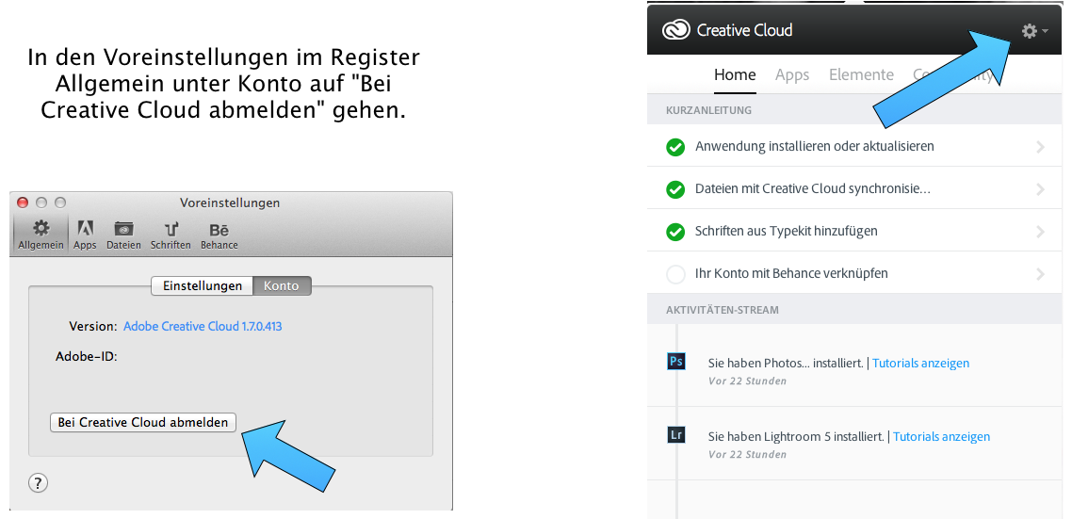1072x519 pixels.
Task: Expand chevron for Ihr Konto mit Behance
Action: (x=1041, y=274)
